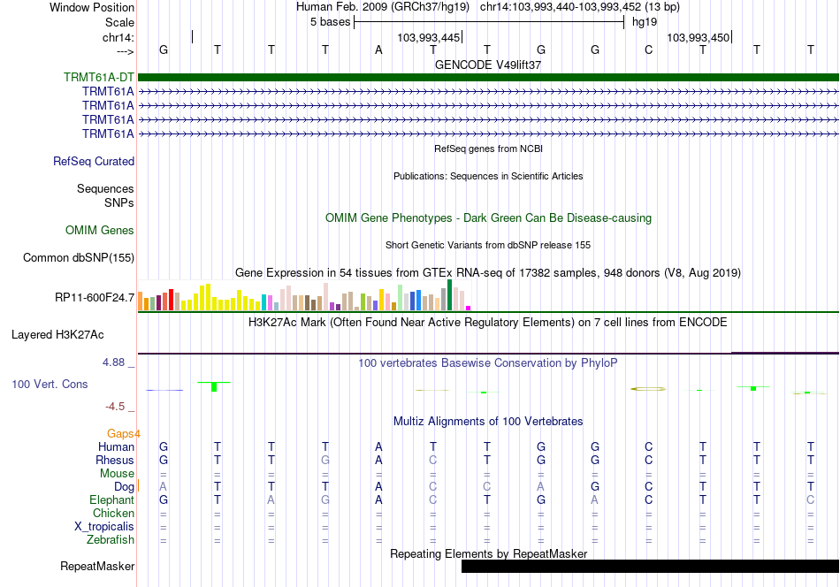Viewport: 840px width, 587px height.
Task: Click the Layered H3K27Ac track label
Action: coord(57,335)
